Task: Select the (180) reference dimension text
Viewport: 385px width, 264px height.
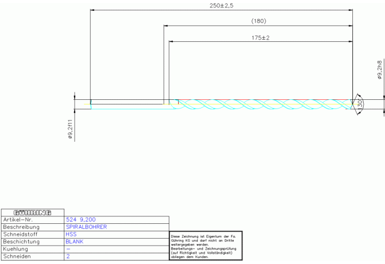Action: pyautogui.click(x=259, y=21)
